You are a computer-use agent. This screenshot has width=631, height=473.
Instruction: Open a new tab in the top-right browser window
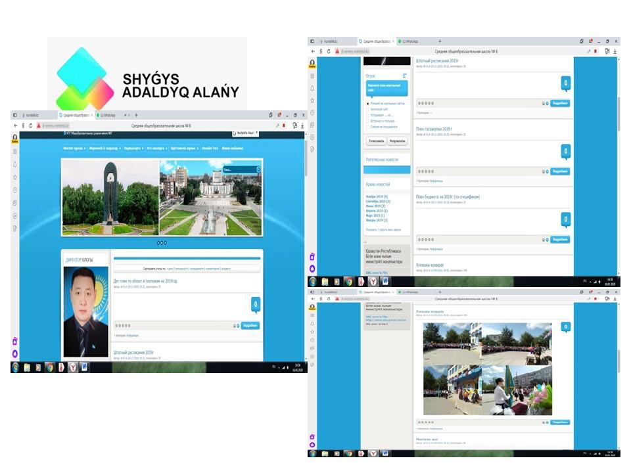coord(440,41)
